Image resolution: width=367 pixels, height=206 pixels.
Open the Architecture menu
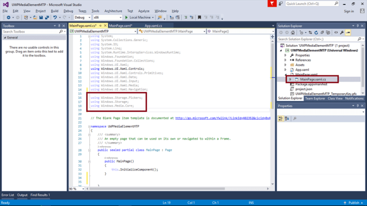113,11
